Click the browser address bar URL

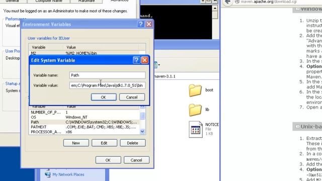[269, 2]
